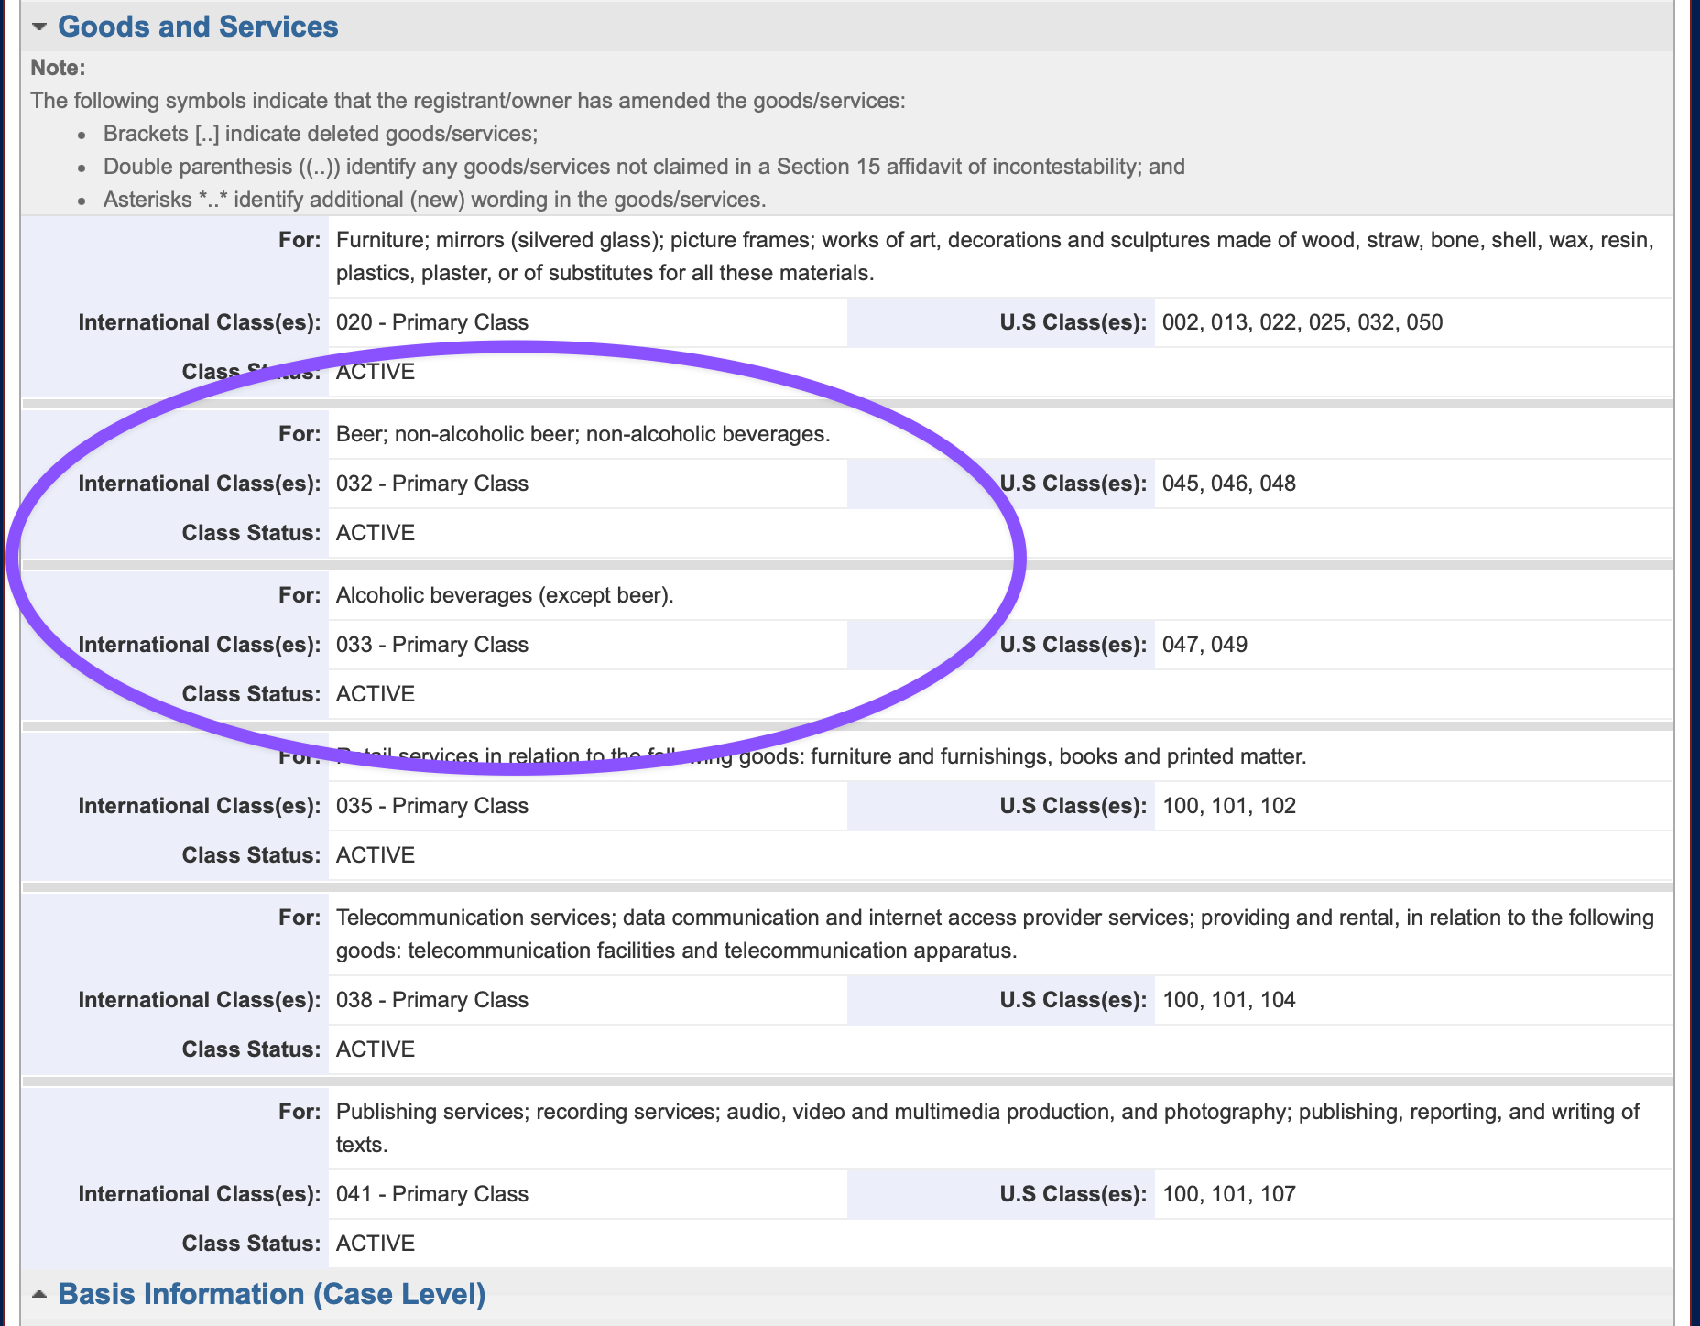
Task: Select '033 - Primary Class' value
Action: (x=432, y=645)
